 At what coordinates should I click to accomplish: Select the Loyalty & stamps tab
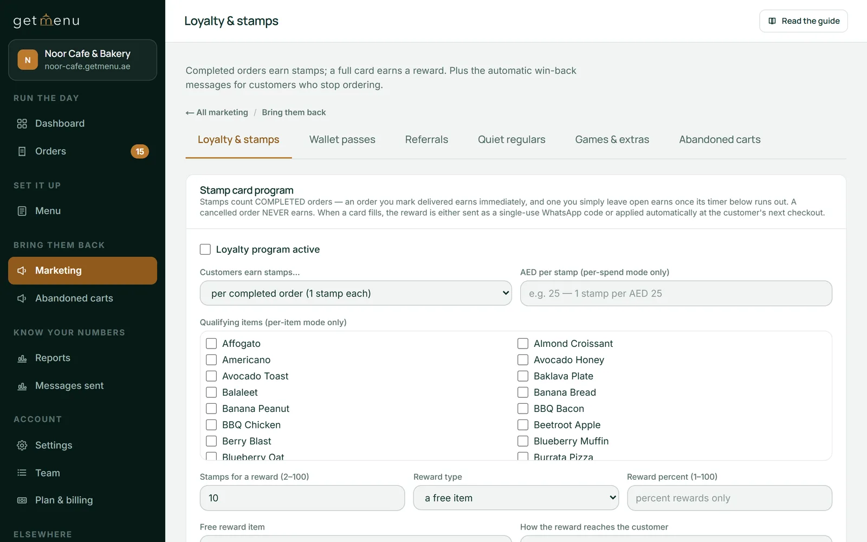pyautogui.click(x=238, y=140)
